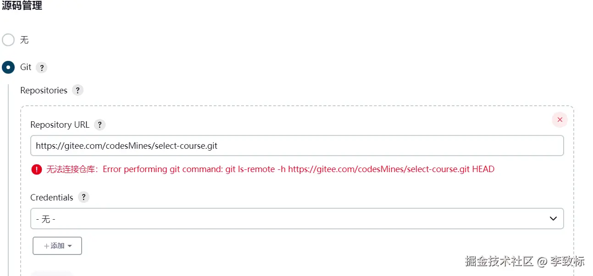Expand the caret on the 添加 button
Screen dimensions: 593x276
(x=70, y=246)
